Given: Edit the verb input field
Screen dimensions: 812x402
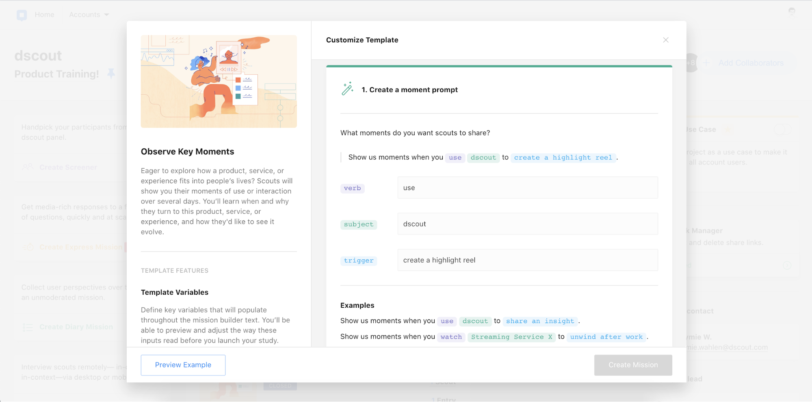Looking at the screenshot, I should 528,188.
